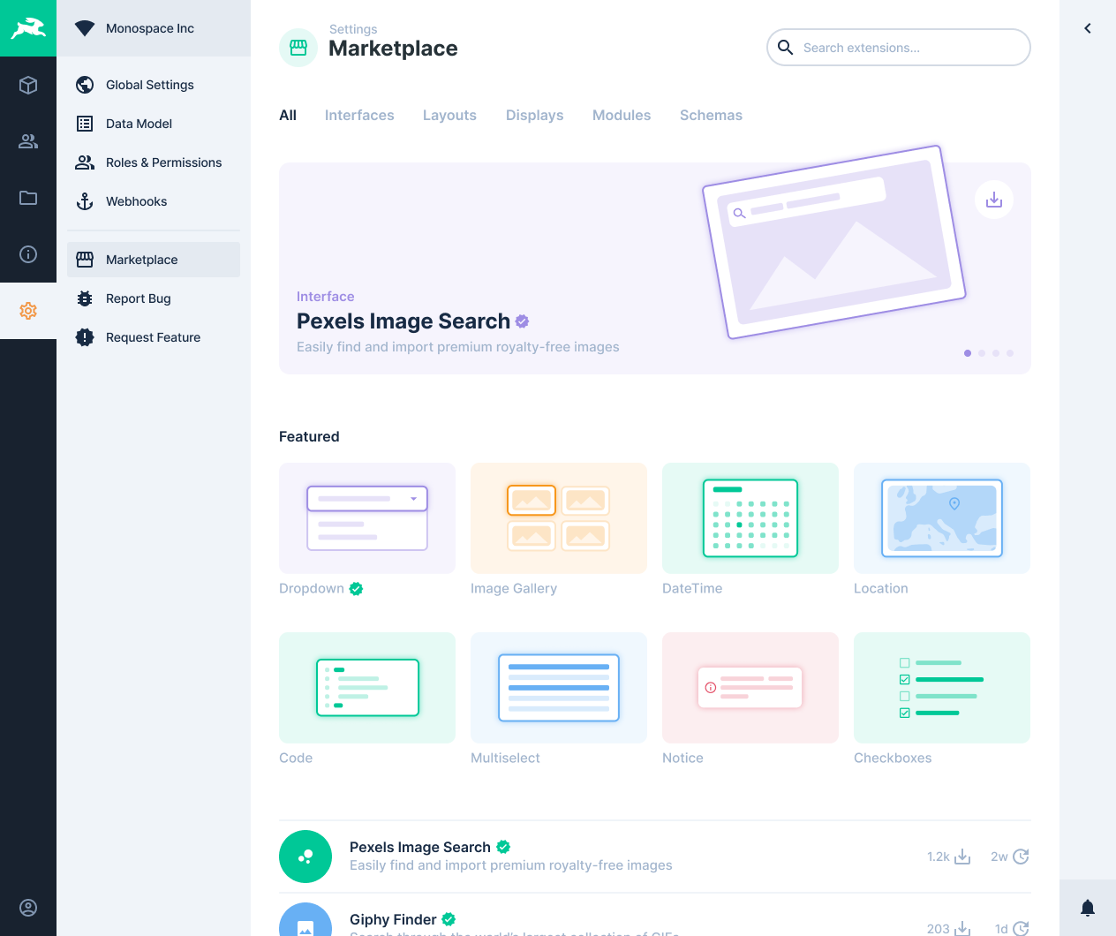
Task: Show the first banner carousel slide dot
Action: pos(968,353)
